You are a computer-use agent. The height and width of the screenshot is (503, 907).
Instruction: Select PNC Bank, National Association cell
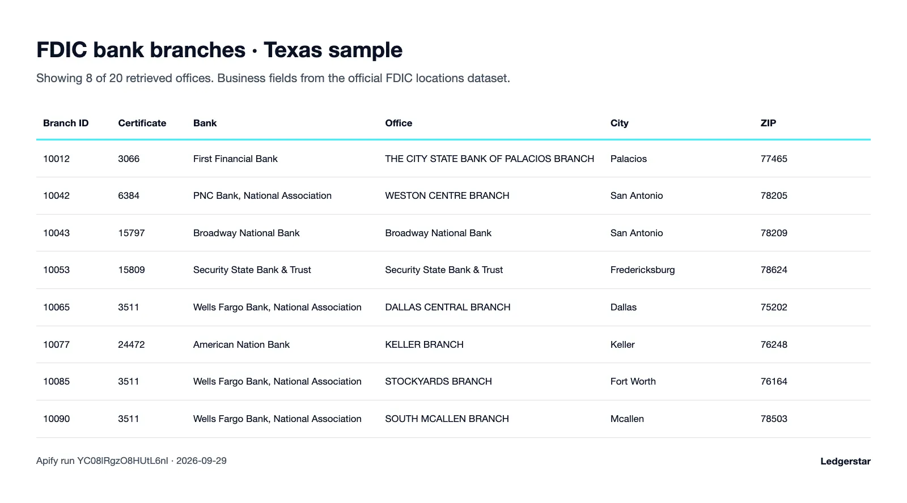tap(262, 195)
